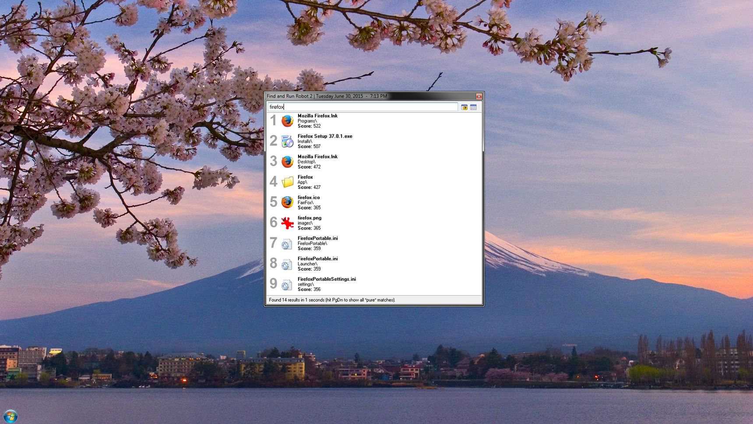
Task: Click the "FairFox\" path text
Action: click(x=306, y=203)
